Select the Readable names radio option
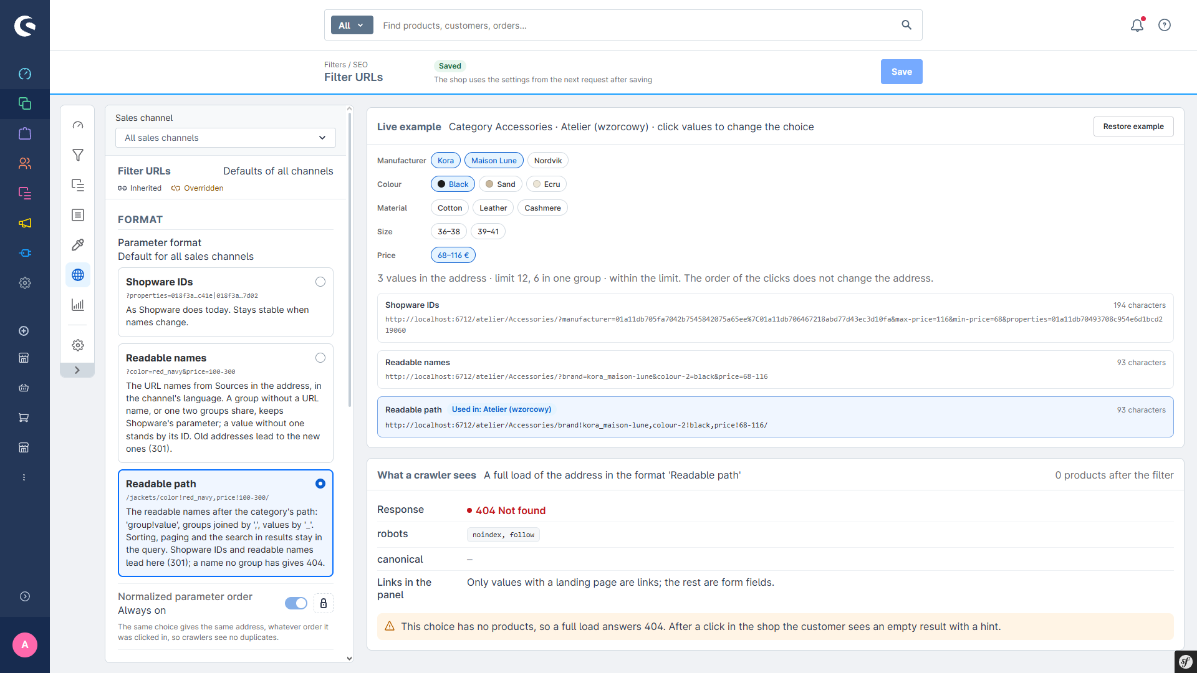This screenshot has width=1197, height=673. pos(320,358)
